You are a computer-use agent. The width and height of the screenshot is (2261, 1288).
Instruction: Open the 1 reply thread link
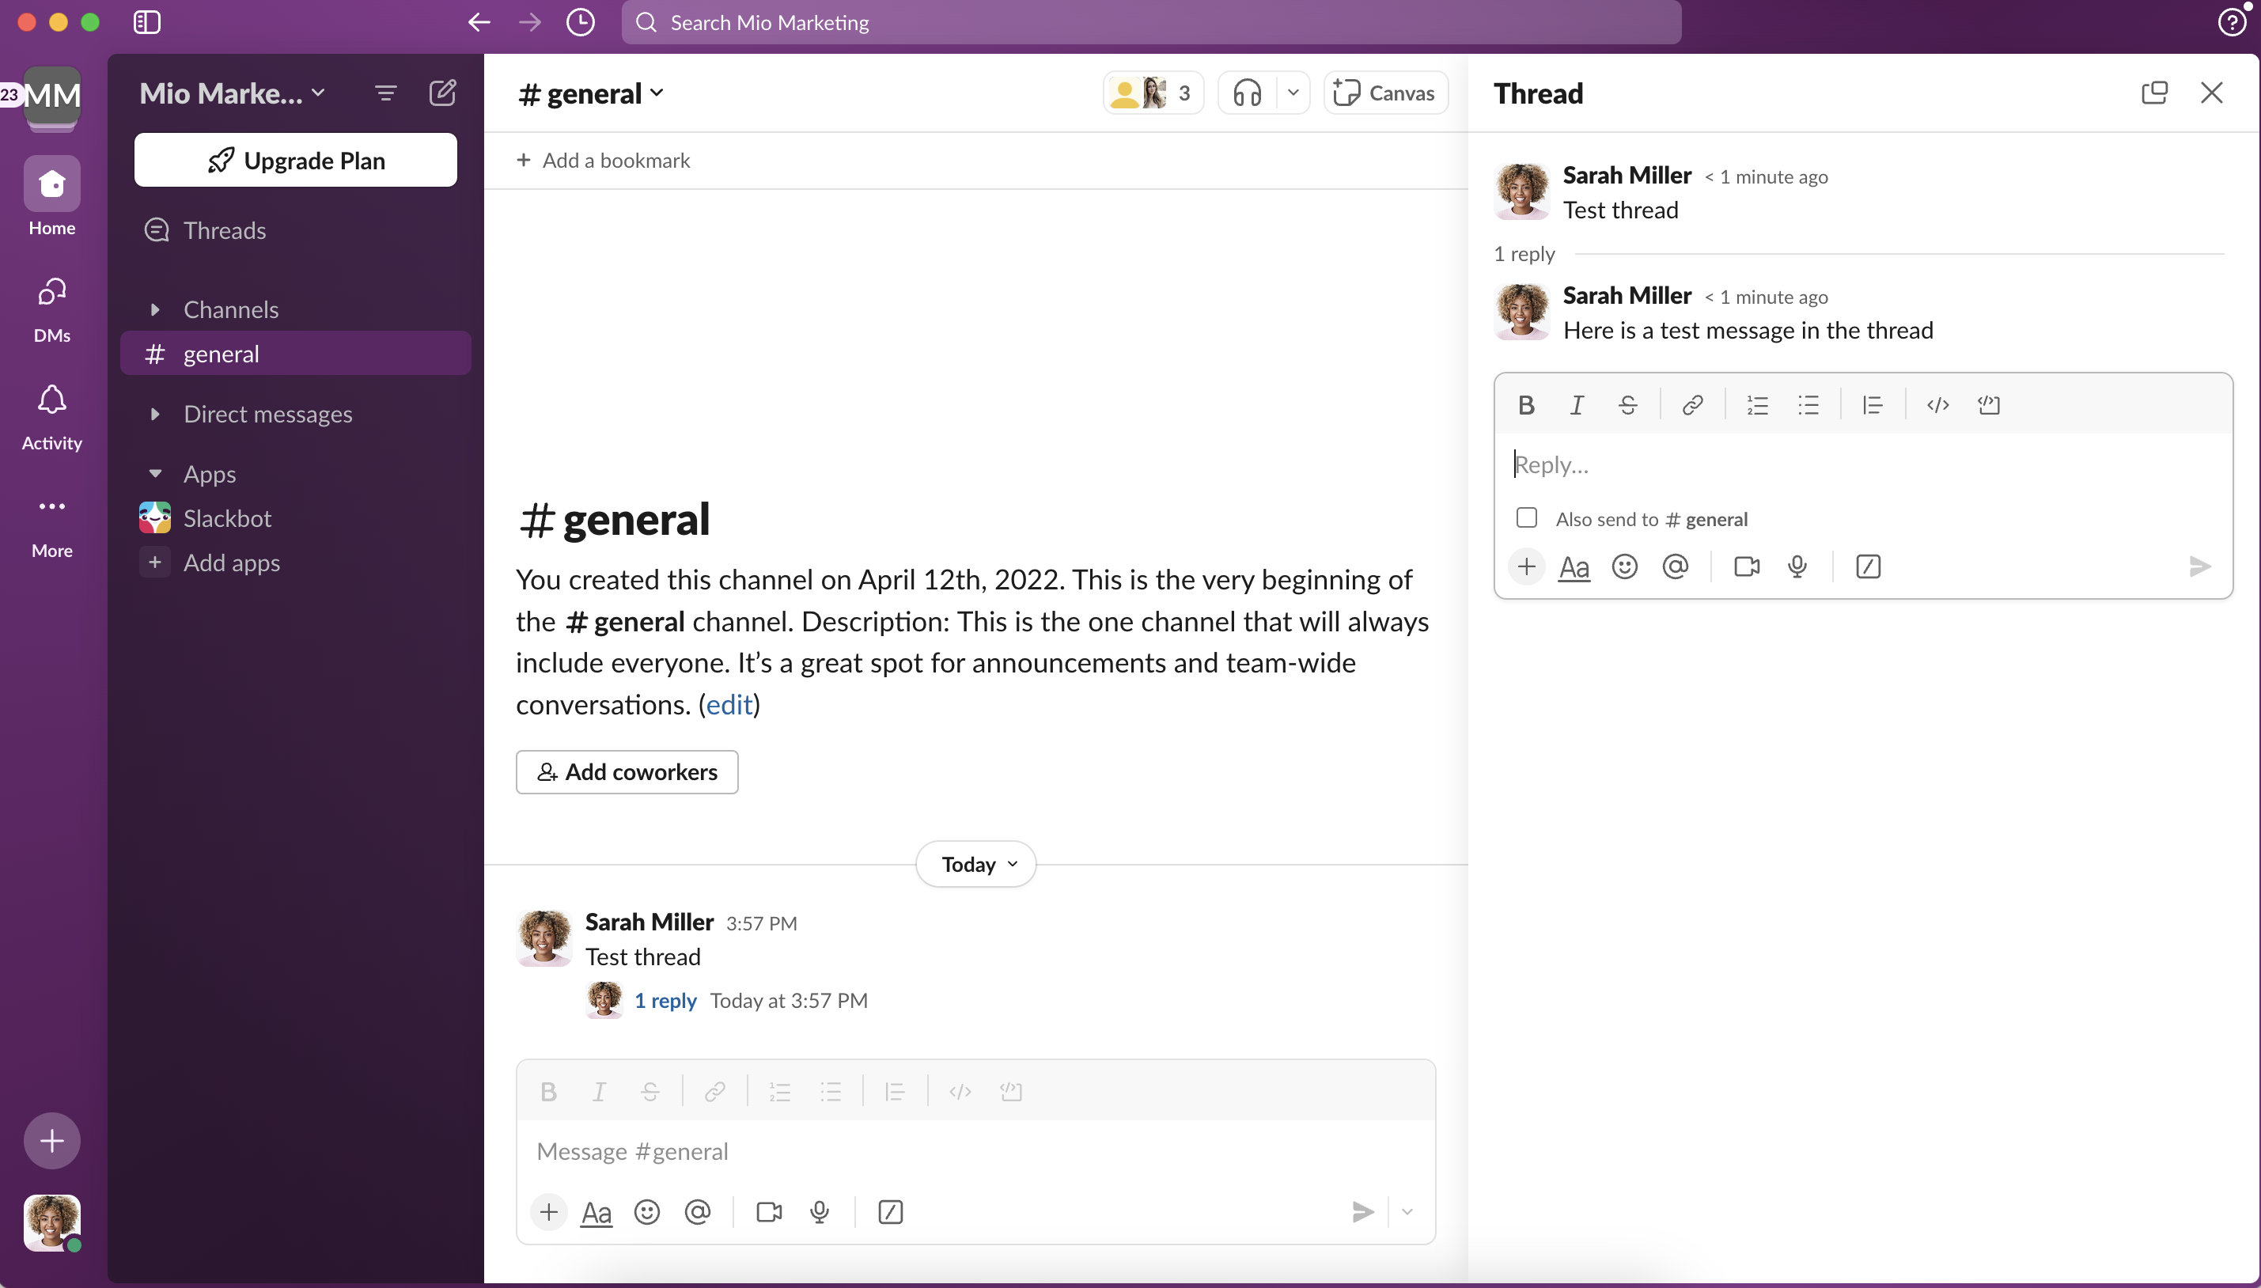pos(665,999)
